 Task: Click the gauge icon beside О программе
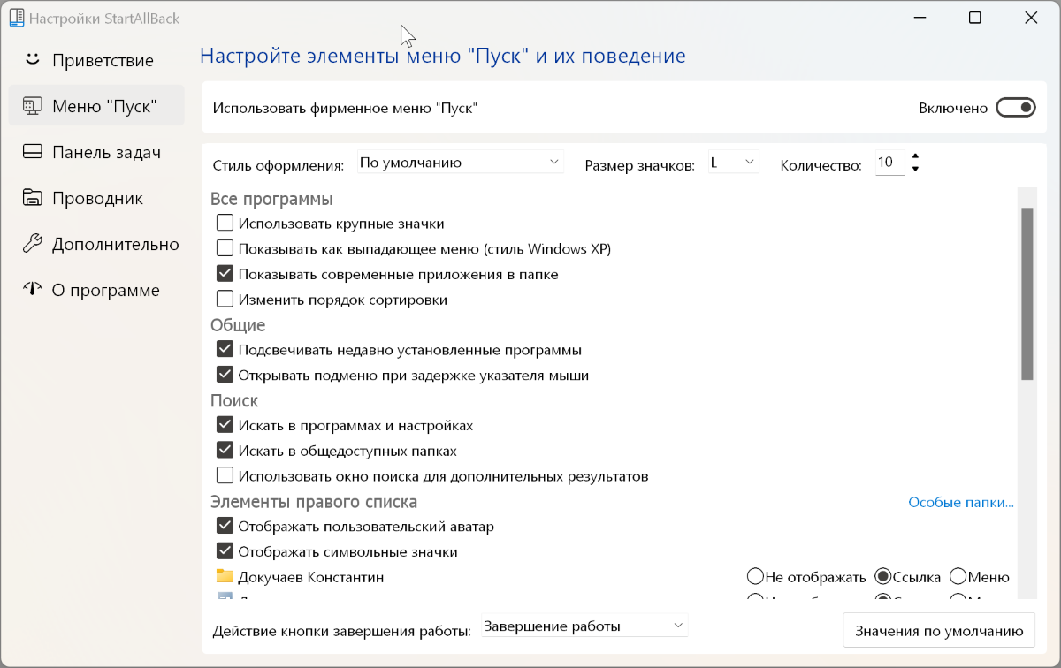[x=33, y=290]
